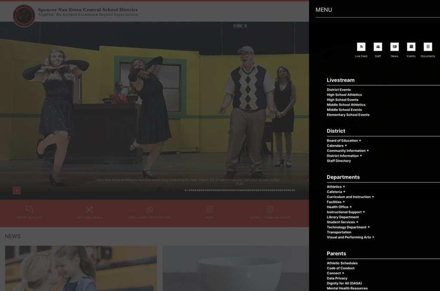Image resolution: width=440 pixels, height=291 pixels.
Task: Click the Departments section heading
Action: [343, 178]
